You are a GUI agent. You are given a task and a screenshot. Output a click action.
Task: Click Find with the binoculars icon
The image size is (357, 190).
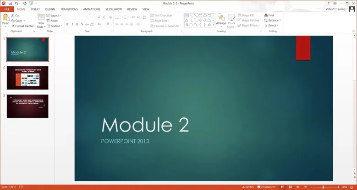click(x=269, y=15)
